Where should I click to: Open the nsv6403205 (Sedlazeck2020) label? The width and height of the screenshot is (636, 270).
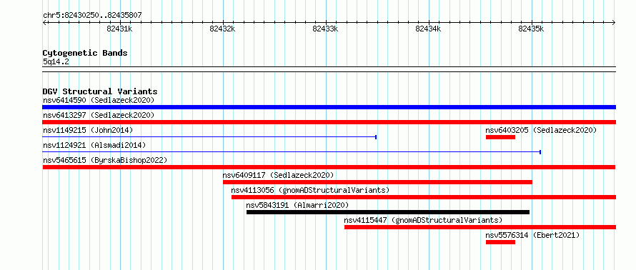pos(542,130)
